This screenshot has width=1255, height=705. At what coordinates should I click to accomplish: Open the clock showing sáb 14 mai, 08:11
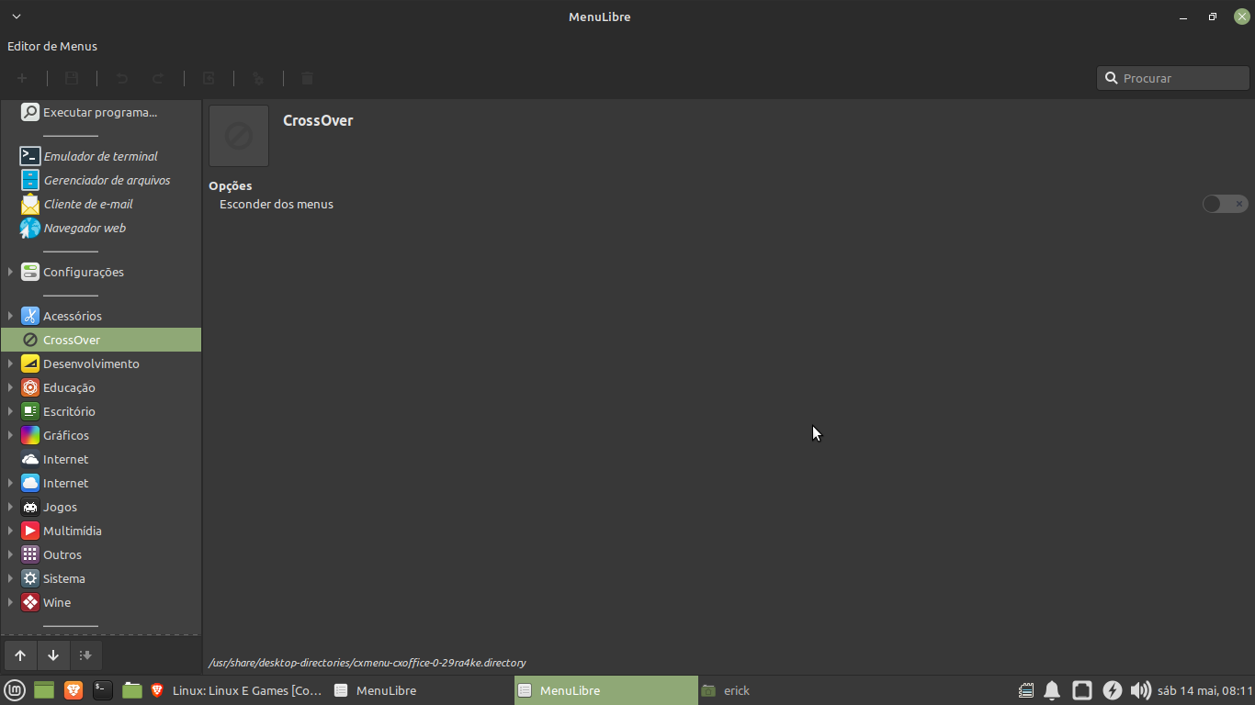click(x=1205, y=690)
